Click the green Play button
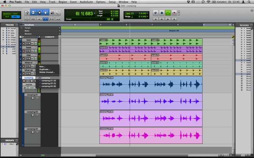Image resolution: width=254 pixels, height=158 pixels. tap(168, 13)
